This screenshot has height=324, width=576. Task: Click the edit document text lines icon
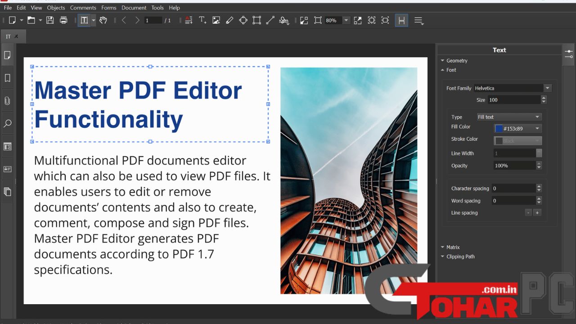click(189, 20)
